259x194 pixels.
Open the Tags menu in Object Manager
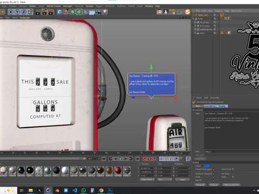[227, 11]
